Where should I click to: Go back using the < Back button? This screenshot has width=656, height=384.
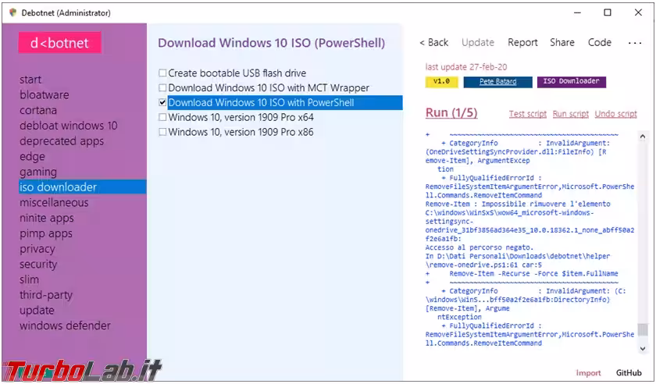434,43
